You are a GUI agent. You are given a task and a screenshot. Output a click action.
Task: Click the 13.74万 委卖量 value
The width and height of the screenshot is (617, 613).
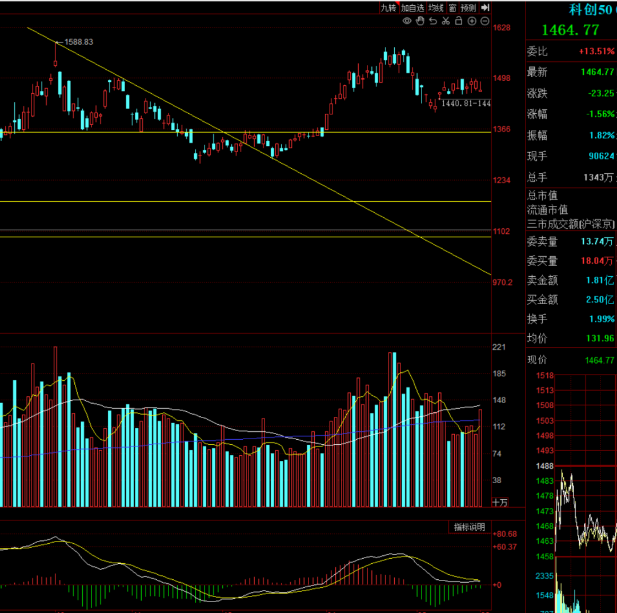tap(597, 241)
